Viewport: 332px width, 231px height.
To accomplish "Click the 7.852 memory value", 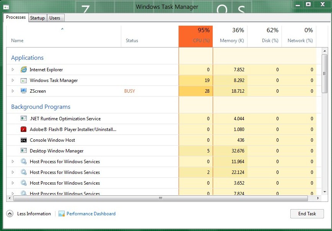I will (x=239, y=70).
